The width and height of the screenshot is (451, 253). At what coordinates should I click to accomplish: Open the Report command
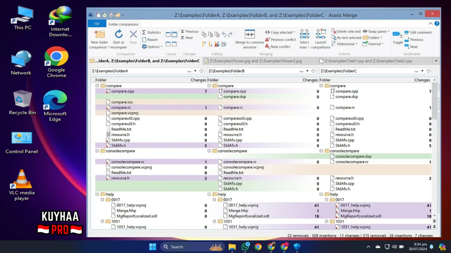pos(150,40)
